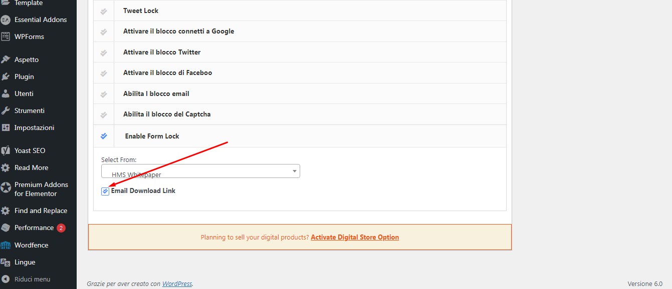Image resolution: width=672 pixels, height=289 pixels.
Task: Click the Premium Addons star icon
Action: (x=6, y=188)
